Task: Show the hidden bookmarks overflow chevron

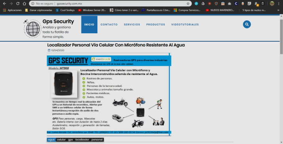Action: (278, 10)
